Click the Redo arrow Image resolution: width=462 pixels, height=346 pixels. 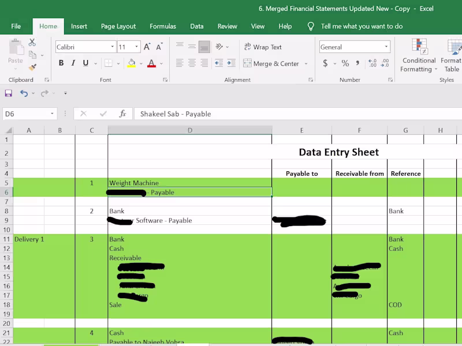click(44, 93)
